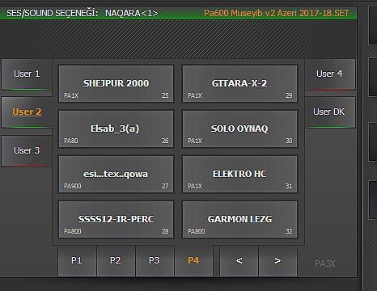Screen dimensions: 377x291
Task: Click the NAQARA<1> sound name in header
Action: 132,13
